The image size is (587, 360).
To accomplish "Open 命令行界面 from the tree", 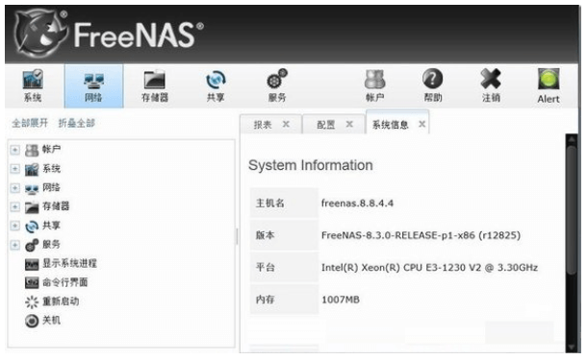I will pyautogui.click(x=65, y=282).
